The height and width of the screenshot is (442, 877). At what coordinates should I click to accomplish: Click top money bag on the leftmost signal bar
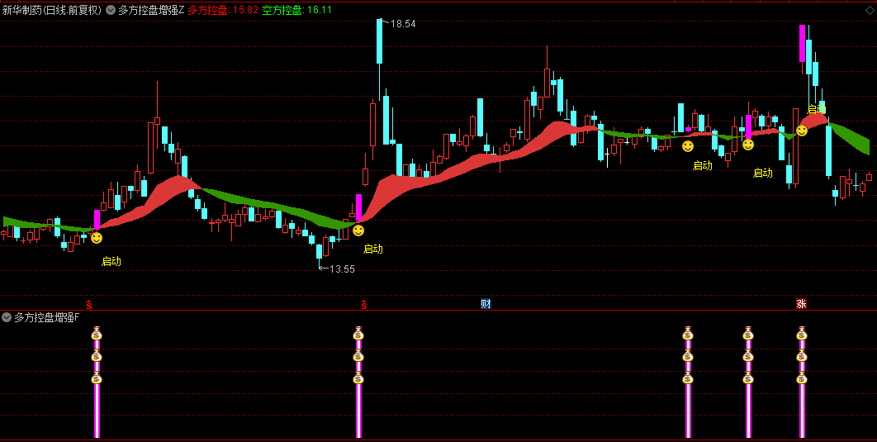[97, 335]
